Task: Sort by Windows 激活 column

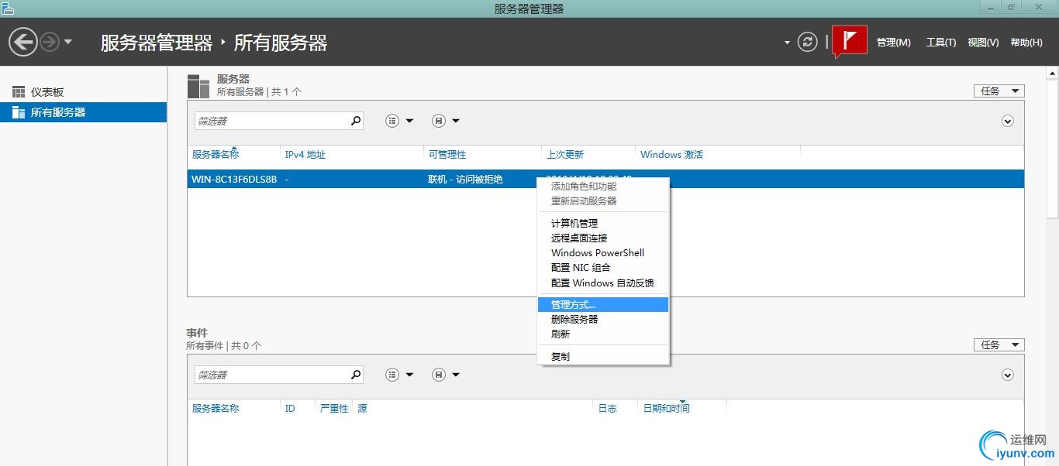Action: tap(671, 155)
